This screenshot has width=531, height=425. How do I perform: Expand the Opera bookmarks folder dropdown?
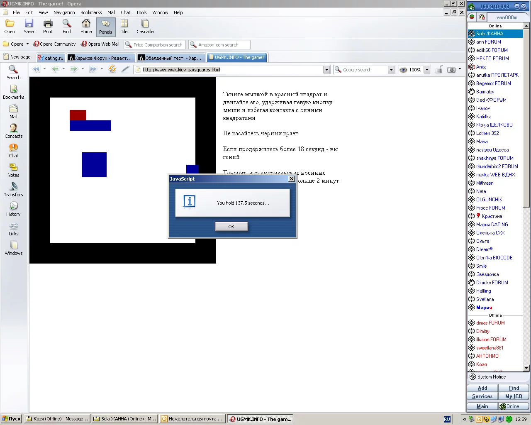[x=27, y=44]
